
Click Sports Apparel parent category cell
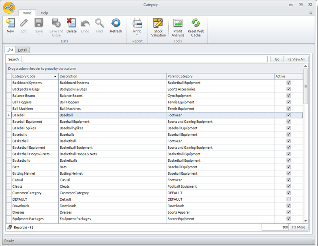point(220,212)
